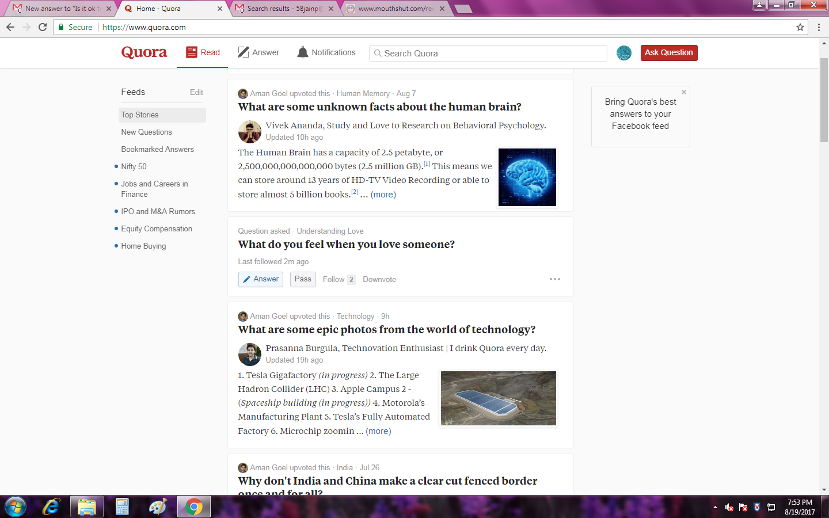
Task: Open Bookmarked Answers
Action: coord(157,149)
